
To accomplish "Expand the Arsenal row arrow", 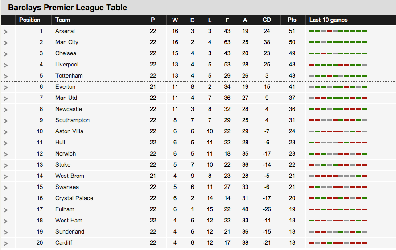I will click(x=6, y=32).
